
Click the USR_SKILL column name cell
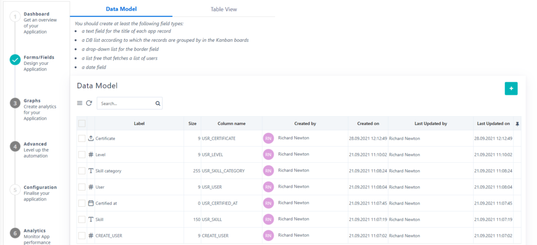232,219
